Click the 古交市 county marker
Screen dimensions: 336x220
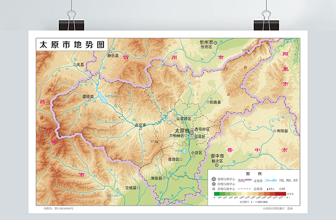tap(141, 129)
